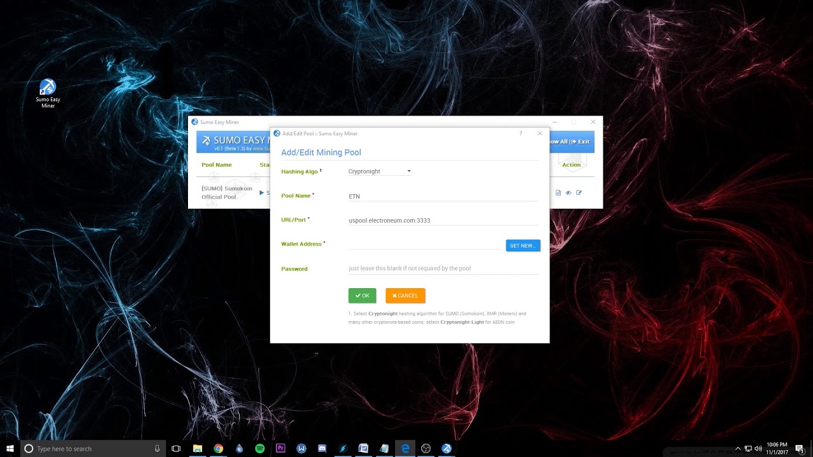Focus the empty Wallet Address field
The height and width of the screenshot is (457, 813).
pyautogui.click(x=424, y=244)
